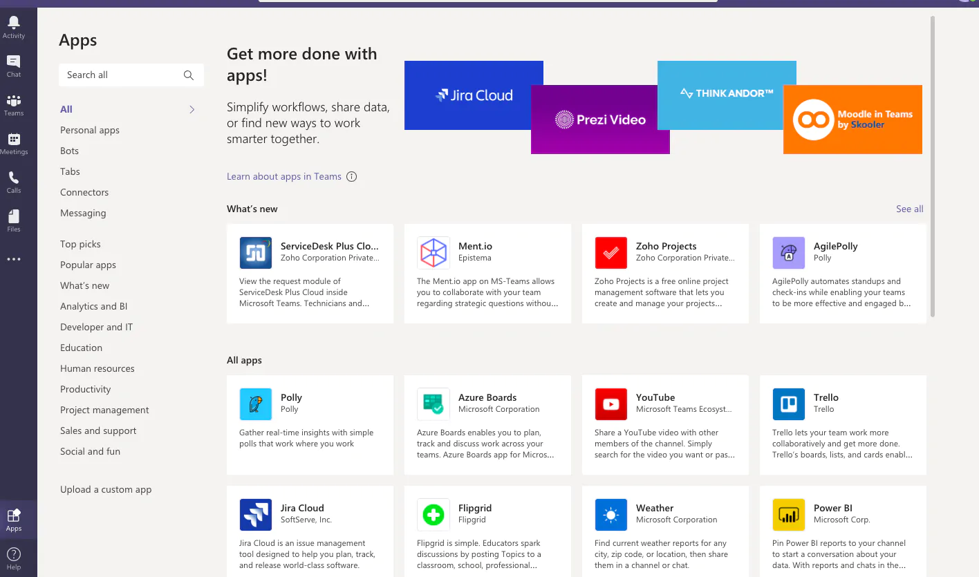Open Teams from the left rail

(15, 102)
